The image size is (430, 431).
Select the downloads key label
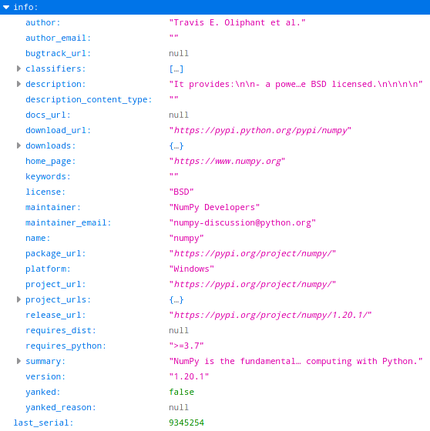pyautogui.click(x=50, y=145)
